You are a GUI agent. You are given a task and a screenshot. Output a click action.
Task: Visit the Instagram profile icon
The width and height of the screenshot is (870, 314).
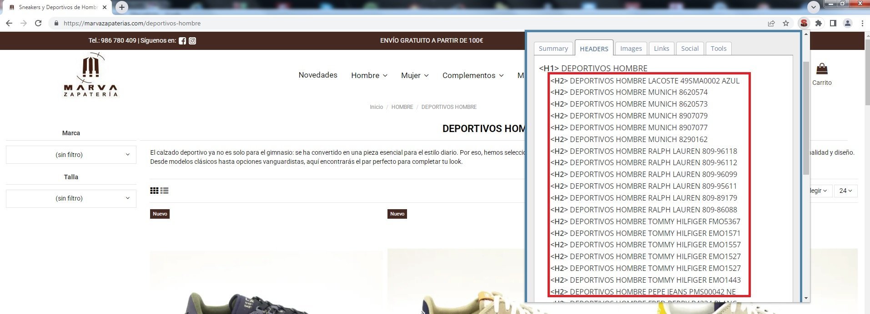point(192,41)
